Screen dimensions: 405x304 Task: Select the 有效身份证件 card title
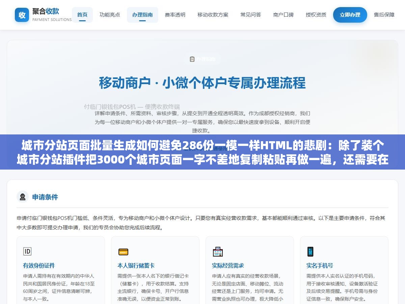[x=39, y=265]
